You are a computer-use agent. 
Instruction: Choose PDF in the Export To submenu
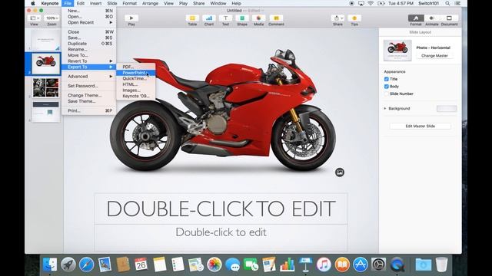point(135,67)
